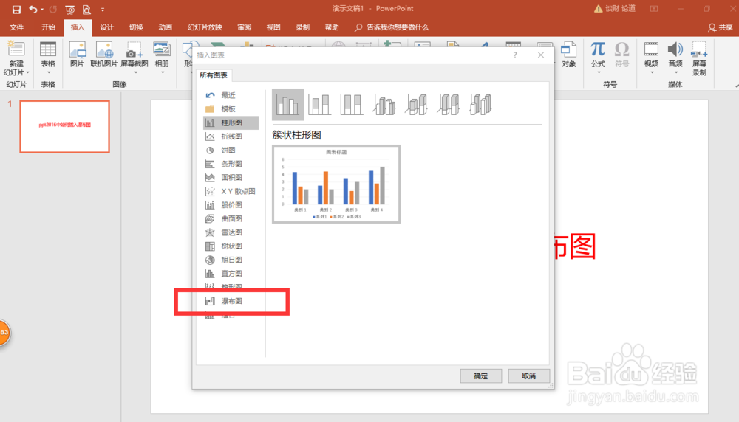Open the Audio (音频) dropdown arrow
The width and height of the screenshot is (739, 422).
point(676,72)
